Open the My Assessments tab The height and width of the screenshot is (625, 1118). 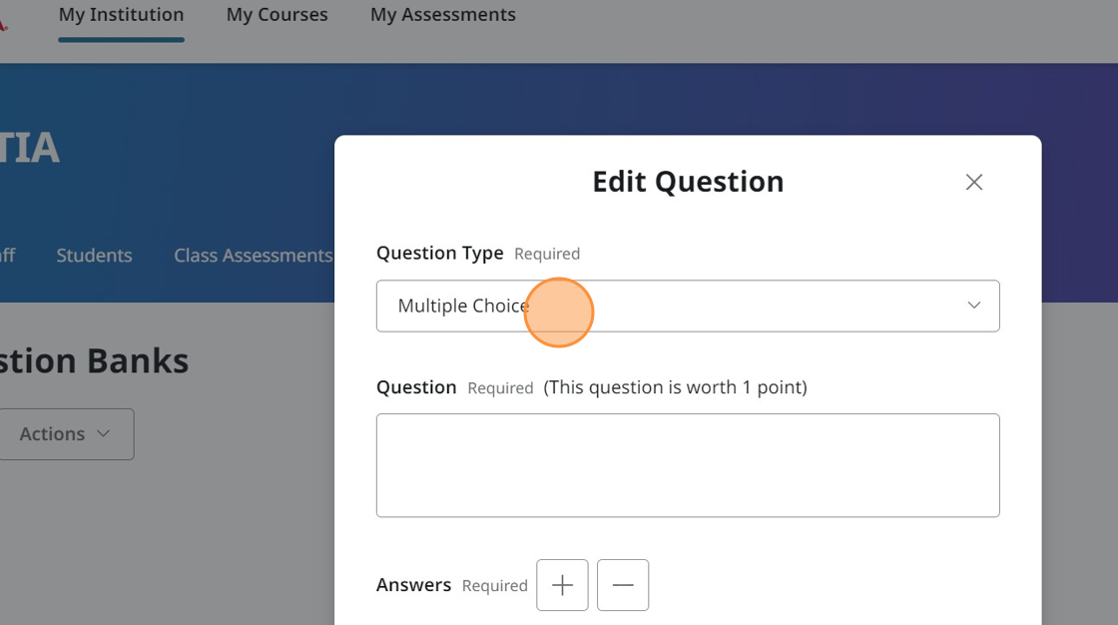(x=443, y=15)
